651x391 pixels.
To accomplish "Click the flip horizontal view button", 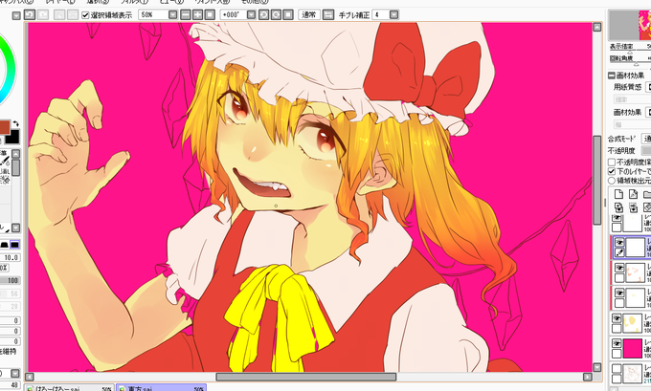I will 328,15.
